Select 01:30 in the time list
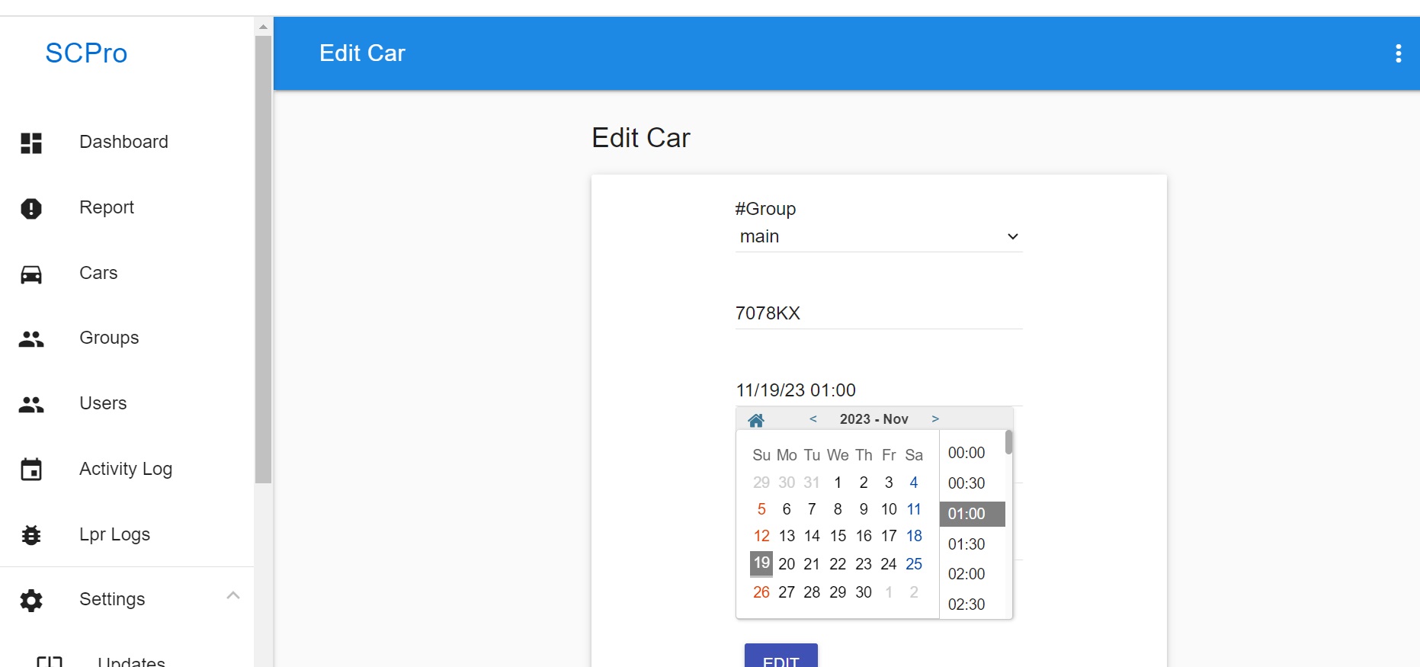 [966, 544]
